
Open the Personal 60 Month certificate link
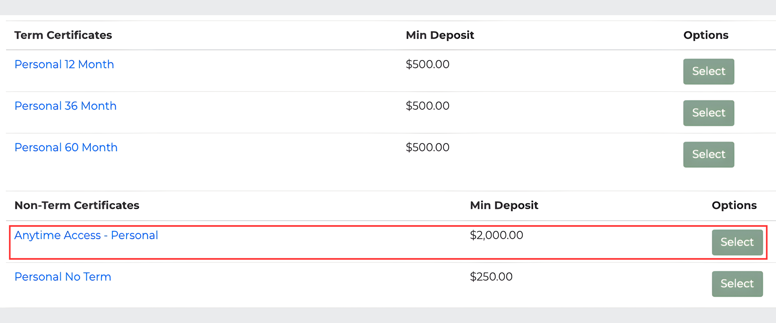coord(66,147)
